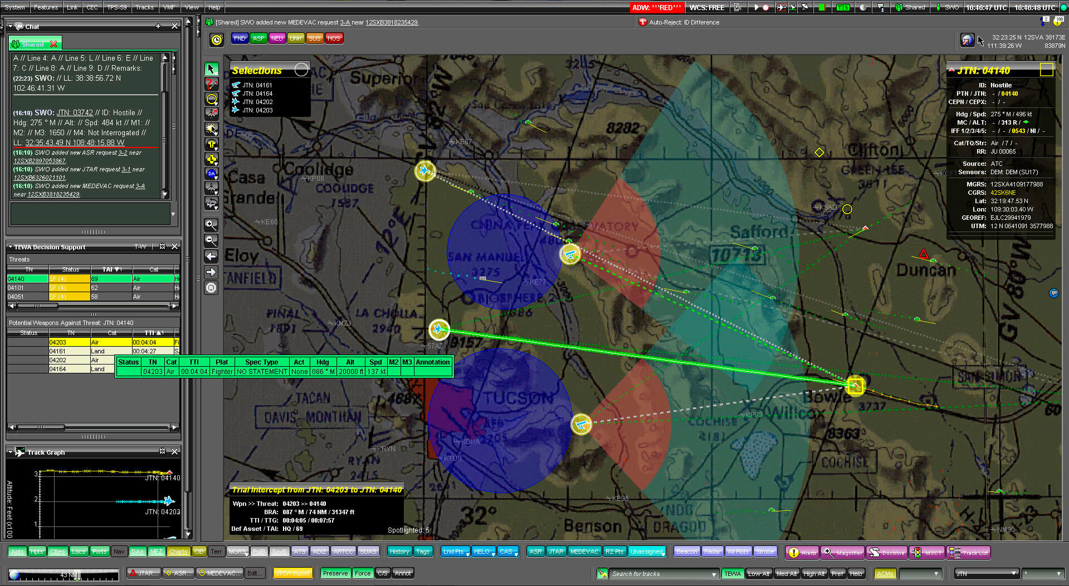Select the Magnifier tool in the bottom toolbar
Screen dimensions: 1069x586
click(842, 552)
